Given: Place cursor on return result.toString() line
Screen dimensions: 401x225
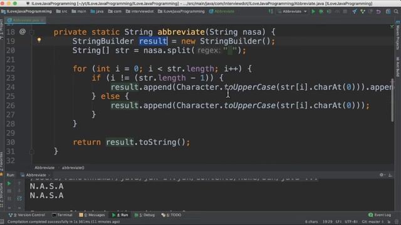Looking at the screenshot, I should click(132, 142).
